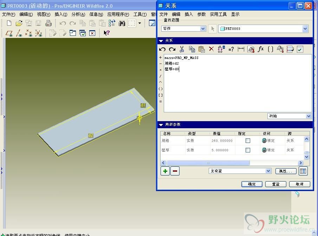
Task: Click the square brackets toolbar icon
Action: tap(270, 49)
